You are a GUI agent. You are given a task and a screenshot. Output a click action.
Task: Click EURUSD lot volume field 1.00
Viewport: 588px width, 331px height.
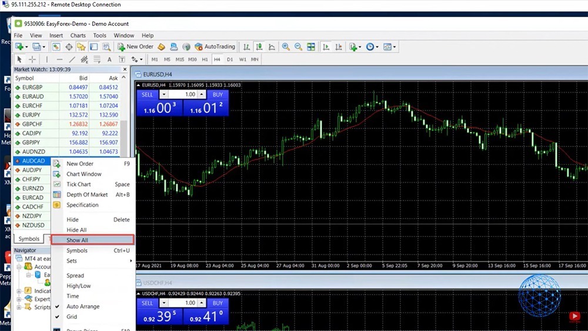pos(183,95)
